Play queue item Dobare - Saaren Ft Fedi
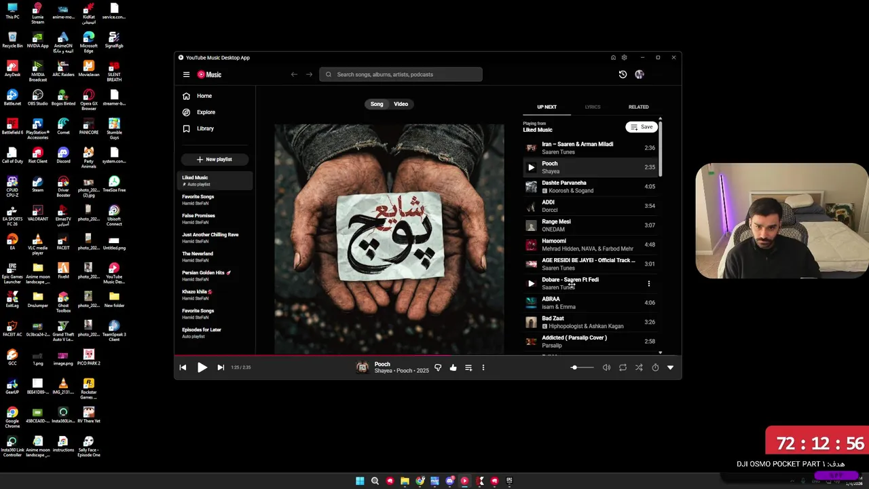Screen dimensions: 869x489 coord(531,283)
